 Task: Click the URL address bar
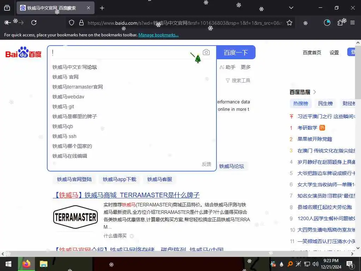tap(184, 23)
